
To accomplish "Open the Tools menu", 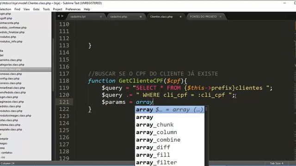I will coord(46,9).
